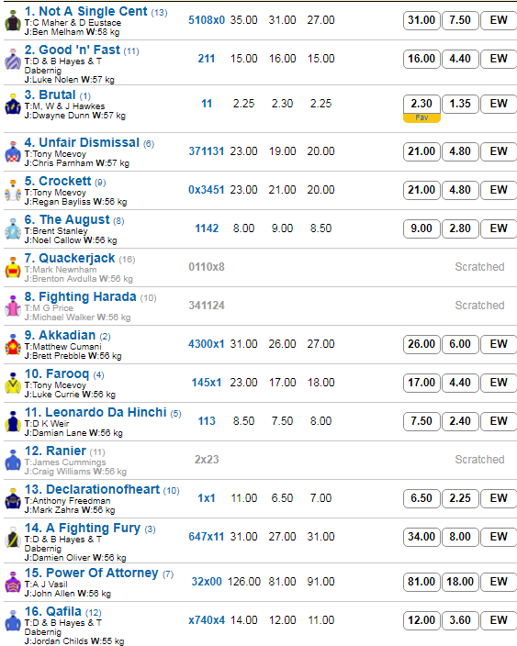This screenshot has height=646, width=517.
Task: Click Akkadian's red star silks icon
Action: 13,345
